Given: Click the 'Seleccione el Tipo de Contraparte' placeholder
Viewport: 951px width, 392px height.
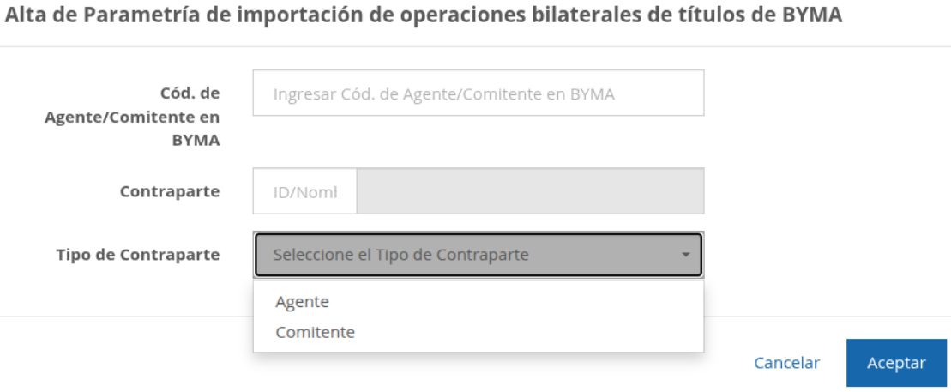Looking at the screenshot, I should [x=400, y=255].
